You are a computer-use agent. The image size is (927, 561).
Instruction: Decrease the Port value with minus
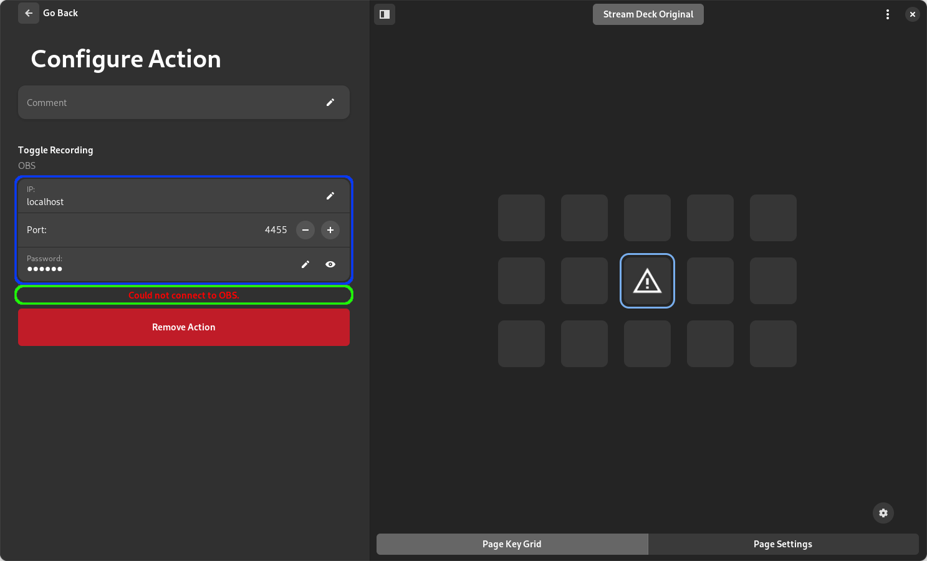[x=305, y=230]
